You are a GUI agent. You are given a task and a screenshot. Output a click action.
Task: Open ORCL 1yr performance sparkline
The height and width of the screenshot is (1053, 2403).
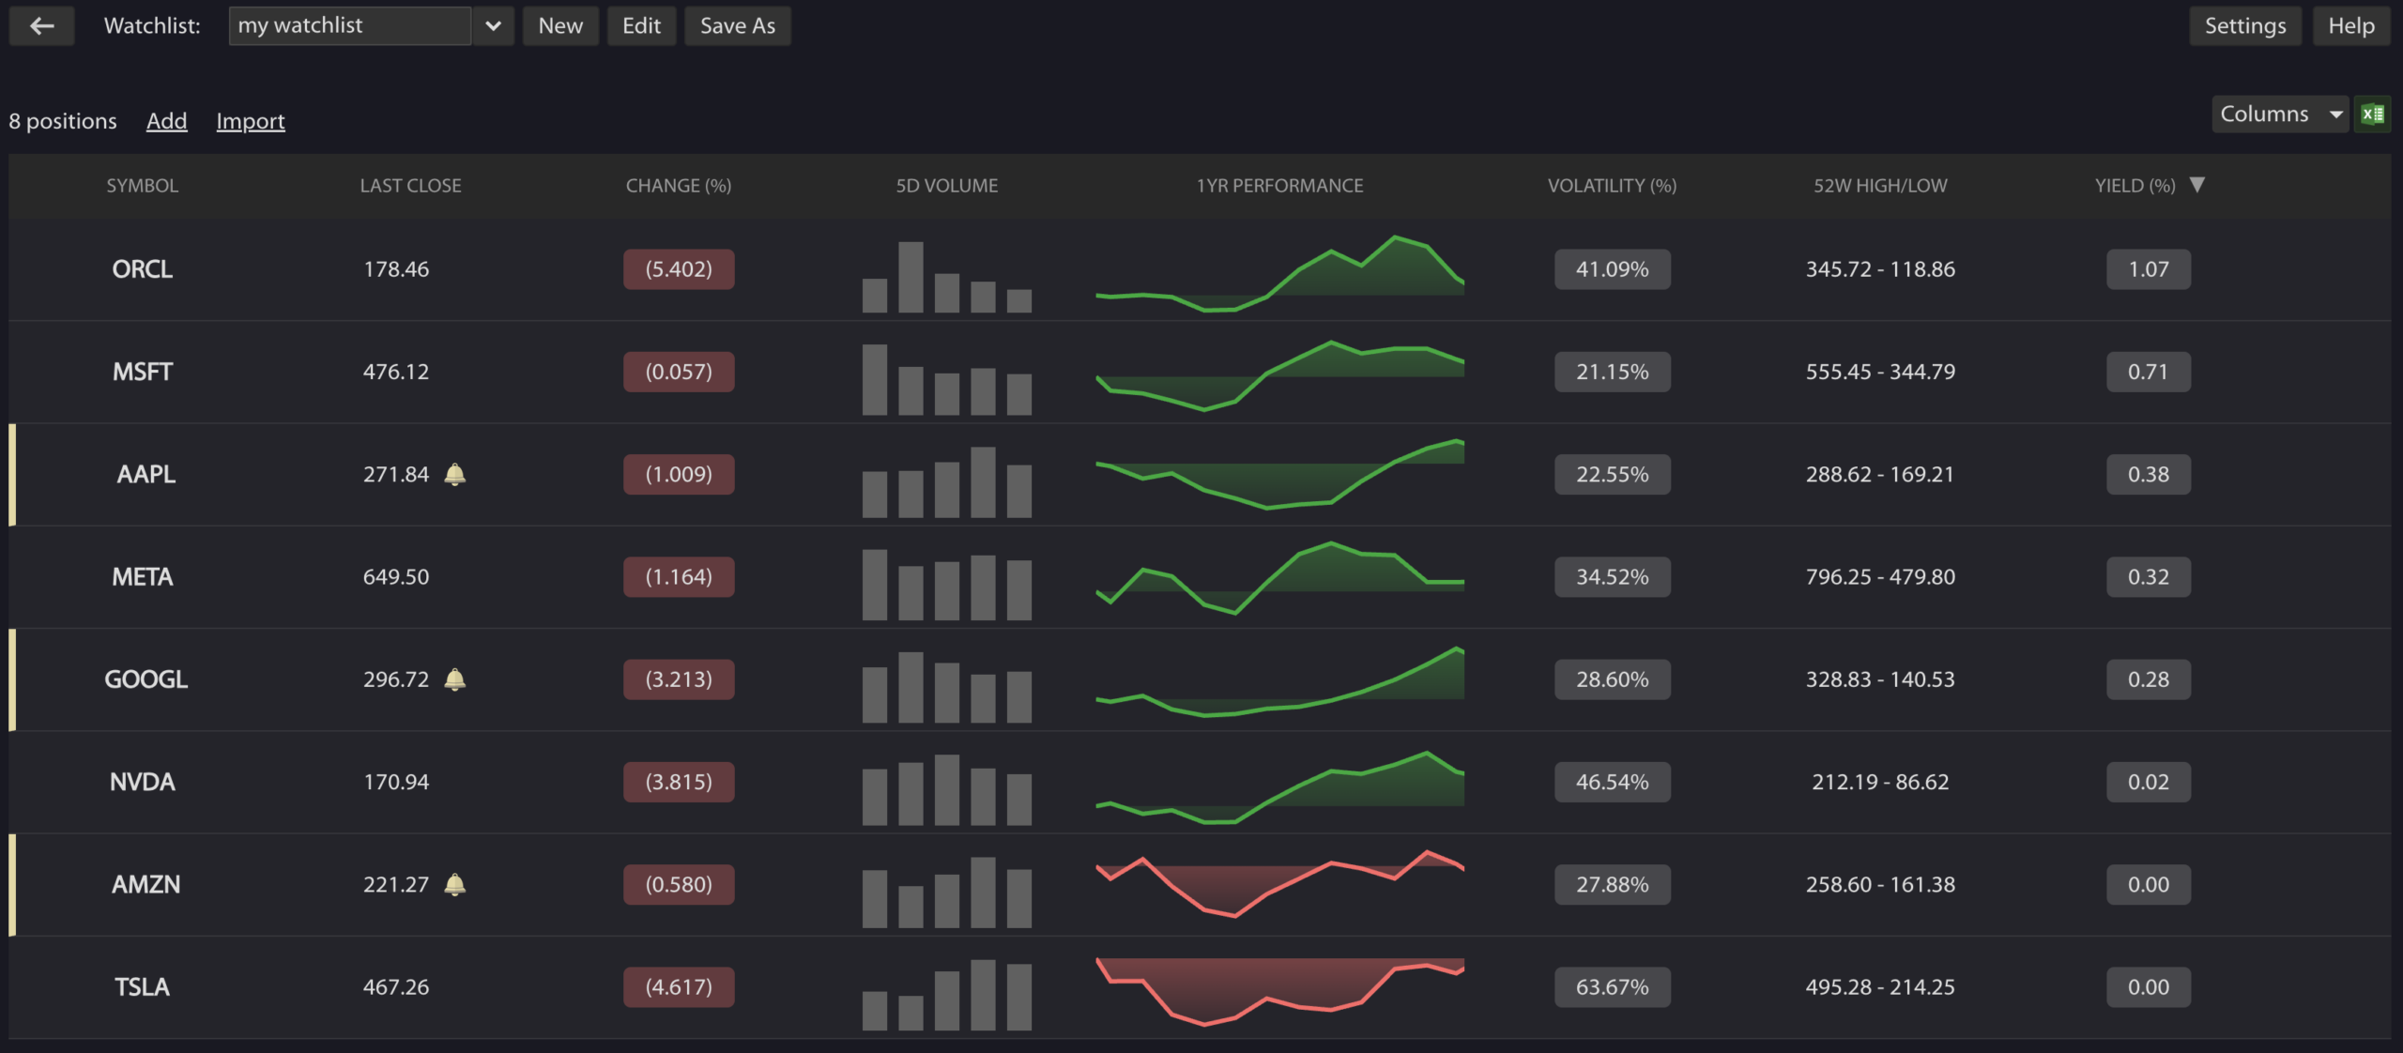1279,270
